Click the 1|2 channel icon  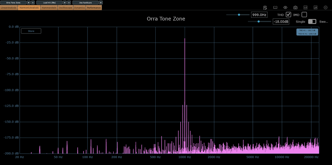305,8
